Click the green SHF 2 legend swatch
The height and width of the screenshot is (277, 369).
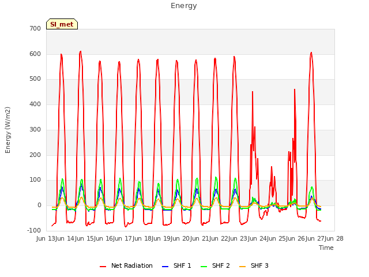pos(204,267)
